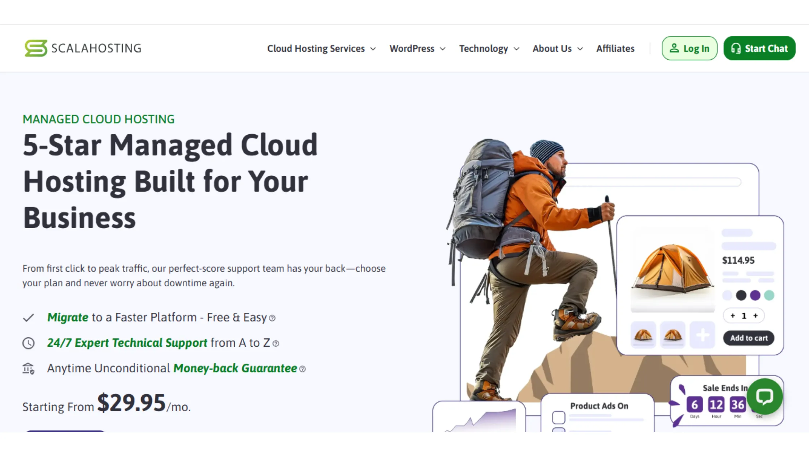Click the Log In button
Screen dimensions: 809x455
[x=689, y=48]
